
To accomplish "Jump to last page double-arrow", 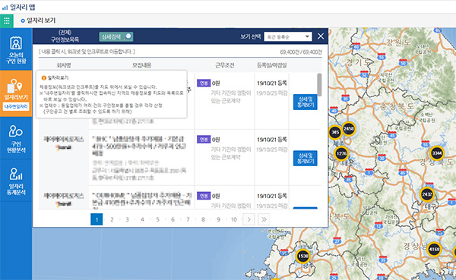I will [264, 219].
